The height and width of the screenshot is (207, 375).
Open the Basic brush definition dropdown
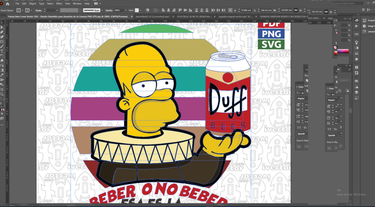pyautogui.click(x=102, y=10)
